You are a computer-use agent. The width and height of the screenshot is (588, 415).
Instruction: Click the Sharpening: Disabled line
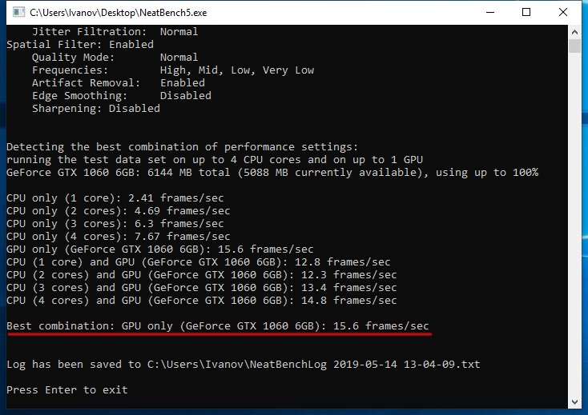click(x=96, y=109)
